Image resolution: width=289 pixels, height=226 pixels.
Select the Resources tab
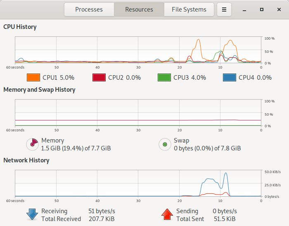click(x=139, y=10)
